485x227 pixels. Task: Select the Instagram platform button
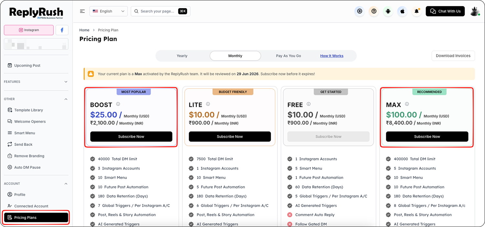pyautogui.click(x=29, y=30)
